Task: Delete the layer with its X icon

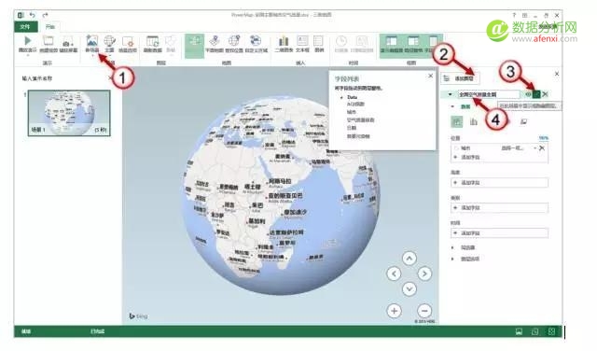Action: click(545, 94)
